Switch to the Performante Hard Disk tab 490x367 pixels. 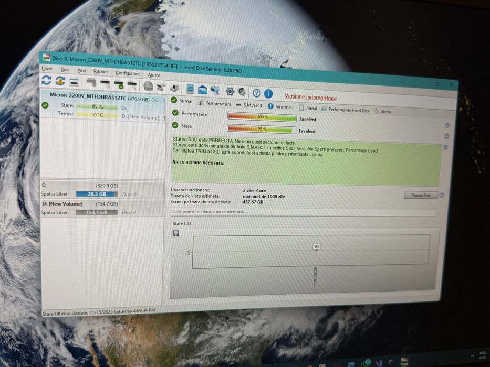[346, 110]
